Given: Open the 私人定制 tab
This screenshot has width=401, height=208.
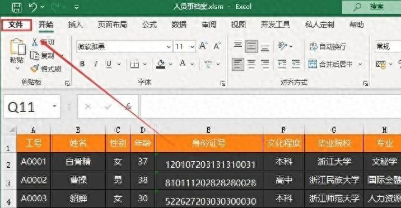Looking at the screenshot, I should pyautogui.click(x=320, y=25).
